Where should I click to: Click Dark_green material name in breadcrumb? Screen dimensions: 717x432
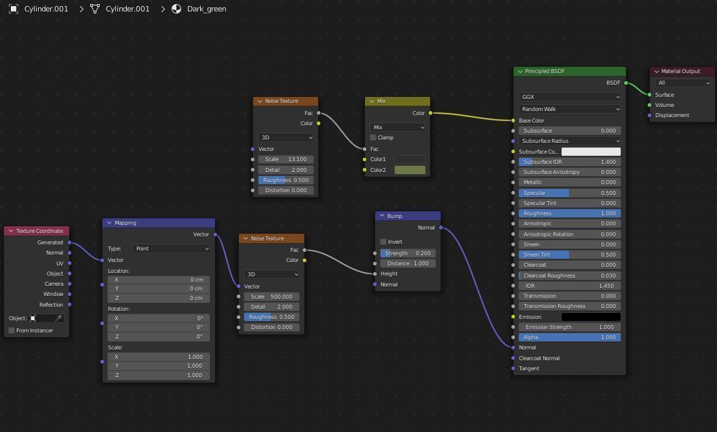(207, 9)
